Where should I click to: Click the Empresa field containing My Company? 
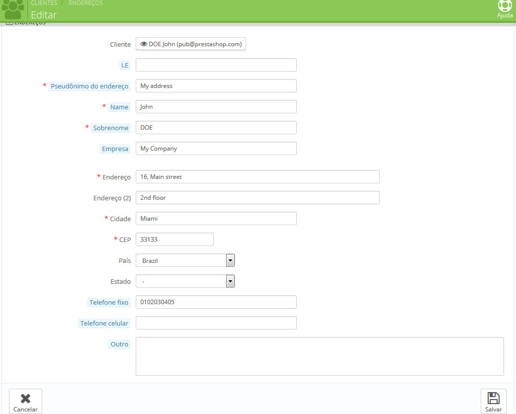tap(216, 149)
